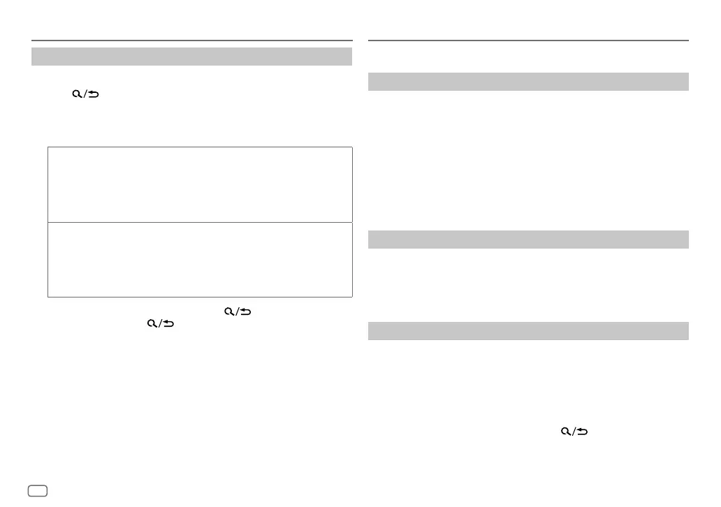Click the return arrow glyph under the left gray header

(x=94, y=94)
